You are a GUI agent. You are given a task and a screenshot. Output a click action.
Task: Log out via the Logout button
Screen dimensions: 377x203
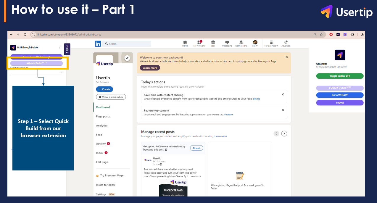340,103
